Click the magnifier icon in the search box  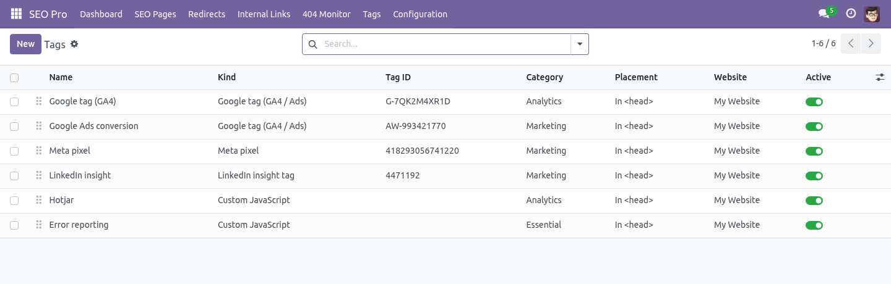312,44
